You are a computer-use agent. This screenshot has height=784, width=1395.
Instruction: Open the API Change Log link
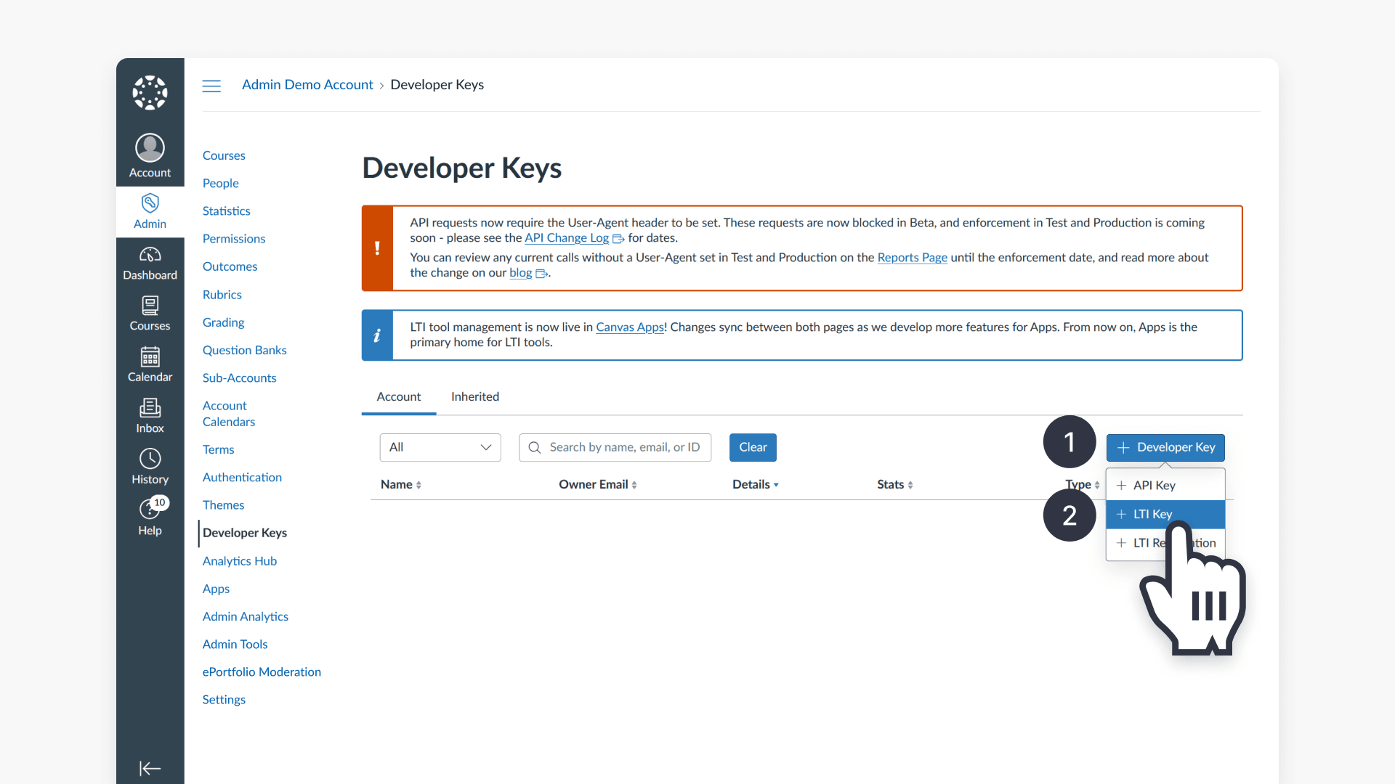(566, 237)
